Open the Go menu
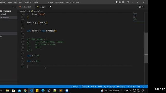This screenshot has width=166, height=93. (x=15, y=2)
